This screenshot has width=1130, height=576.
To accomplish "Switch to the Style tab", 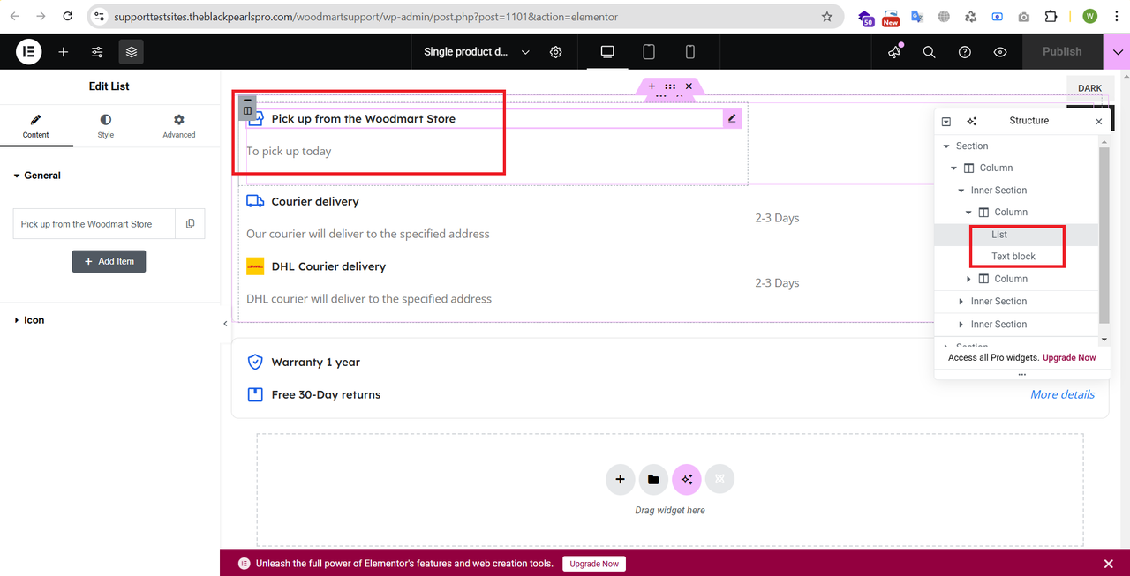I will pyautogui.click(x=106, y=126).
